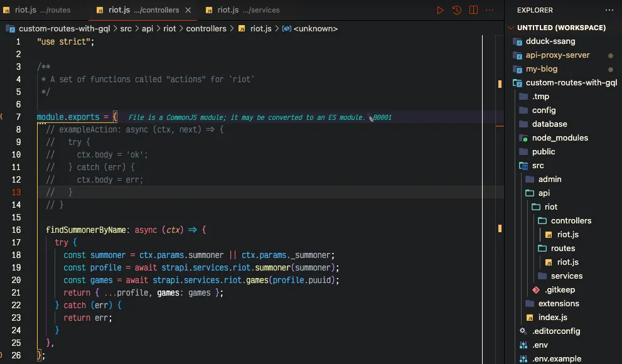Click the <unknown> symbol breadcrumb
Image resolution: width=622 pixels, height=364 pixels.
click(x=314, y=29)
